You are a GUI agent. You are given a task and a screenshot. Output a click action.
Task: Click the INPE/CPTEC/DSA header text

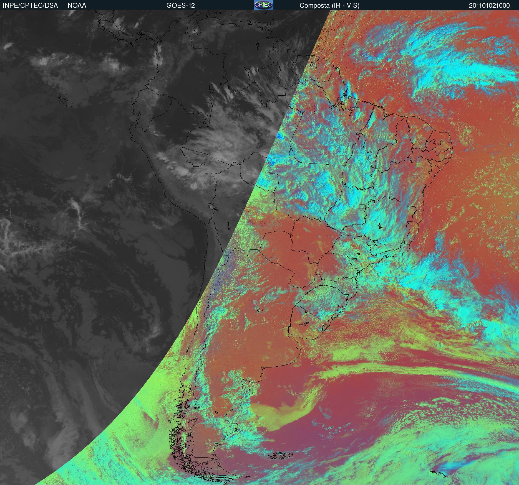point(30,6)
